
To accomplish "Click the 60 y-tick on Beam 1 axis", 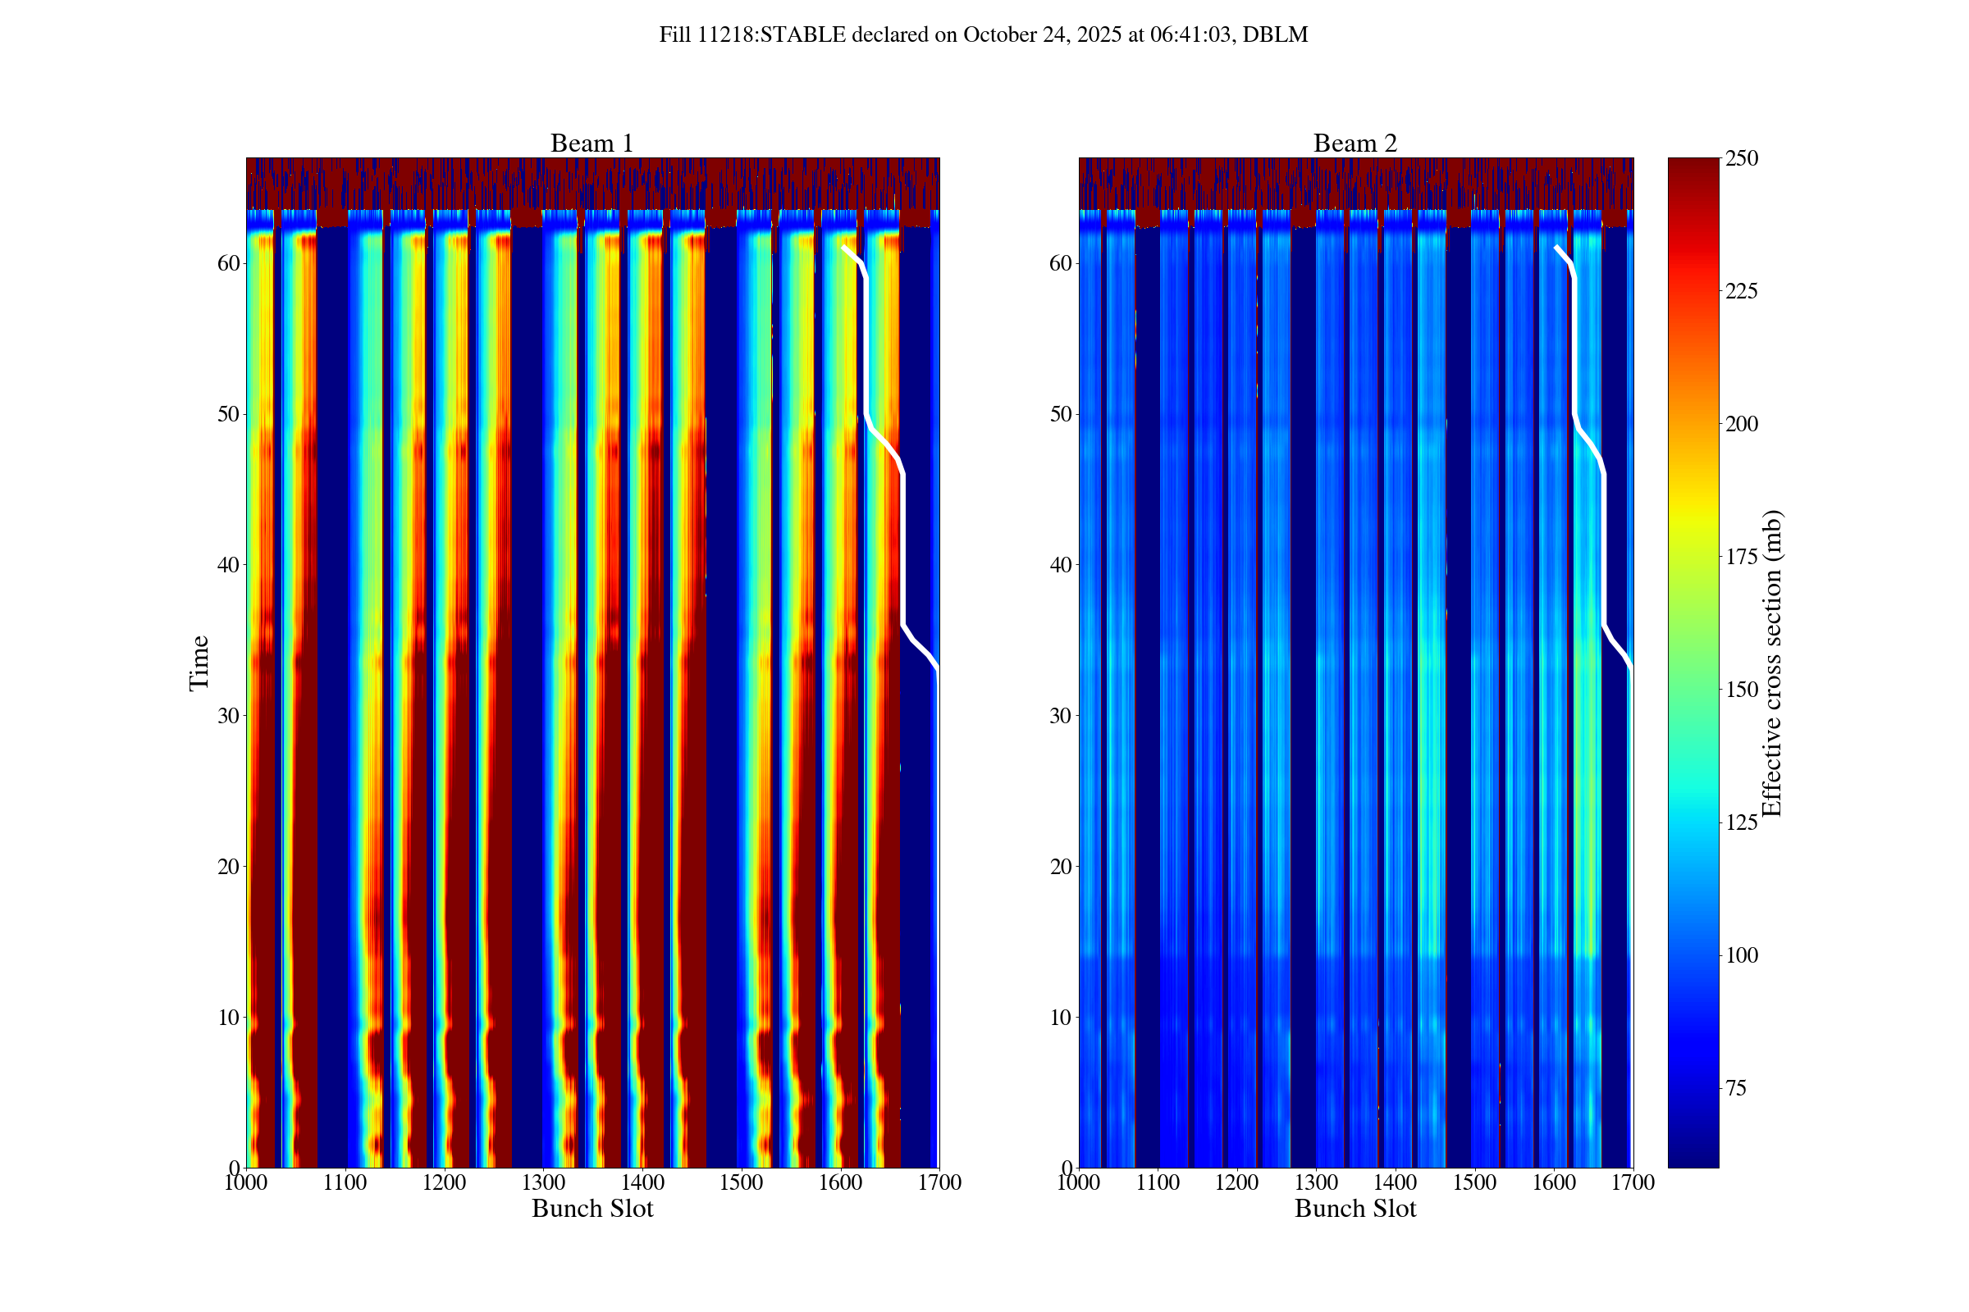I will pyautogui.click(x=229, y=263).
